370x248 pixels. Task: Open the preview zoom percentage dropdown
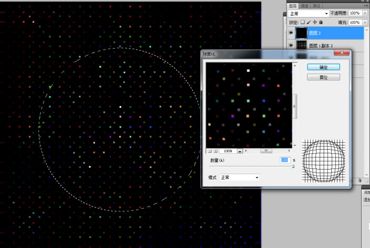click(240, 151)
